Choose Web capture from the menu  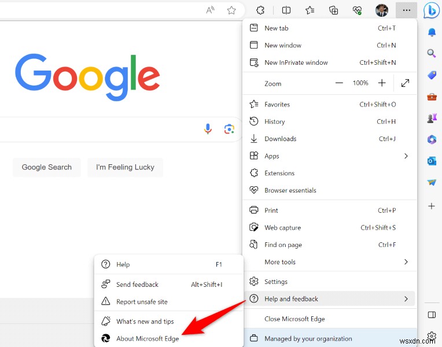330,228
